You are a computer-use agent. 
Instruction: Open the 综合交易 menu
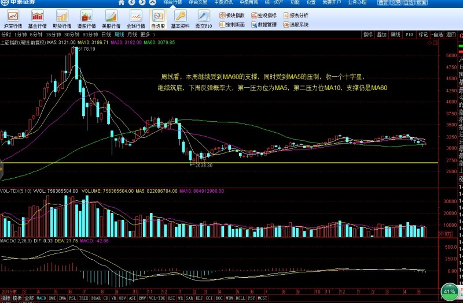click(x=198, y=2)
